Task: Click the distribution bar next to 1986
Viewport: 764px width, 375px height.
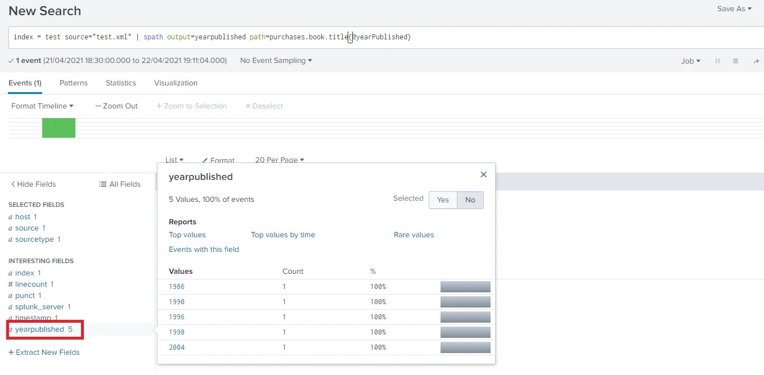Action: click(x=465, y=286)
